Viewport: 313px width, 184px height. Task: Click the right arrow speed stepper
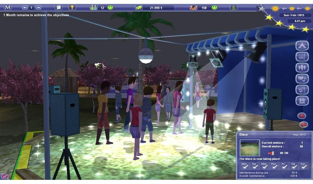(38, 8)
